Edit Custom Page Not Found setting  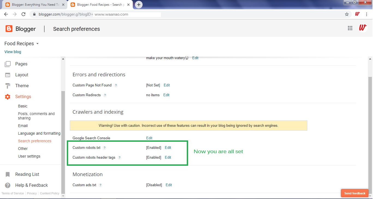[167, 85]
